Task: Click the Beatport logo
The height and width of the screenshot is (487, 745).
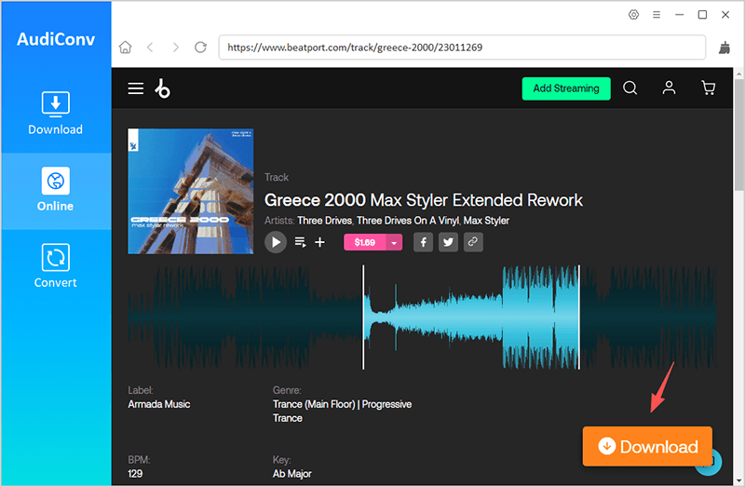Action: coord(162,88)
